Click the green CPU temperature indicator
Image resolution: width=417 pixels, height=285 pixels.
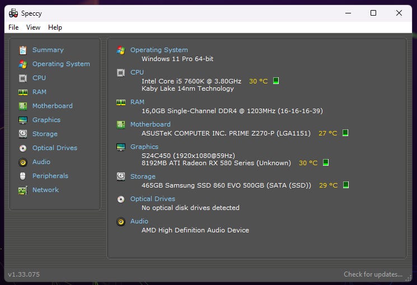[276, 81]
